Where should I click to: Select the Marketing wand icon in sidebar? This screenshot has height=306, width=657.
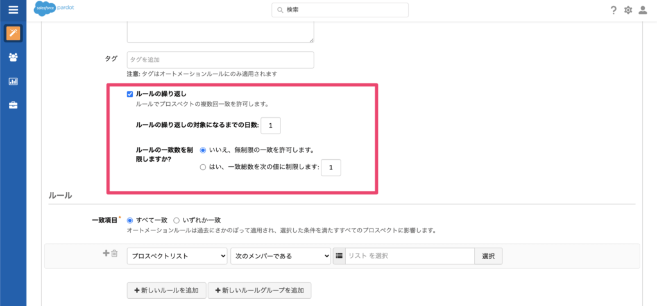(x=13, y=33)
